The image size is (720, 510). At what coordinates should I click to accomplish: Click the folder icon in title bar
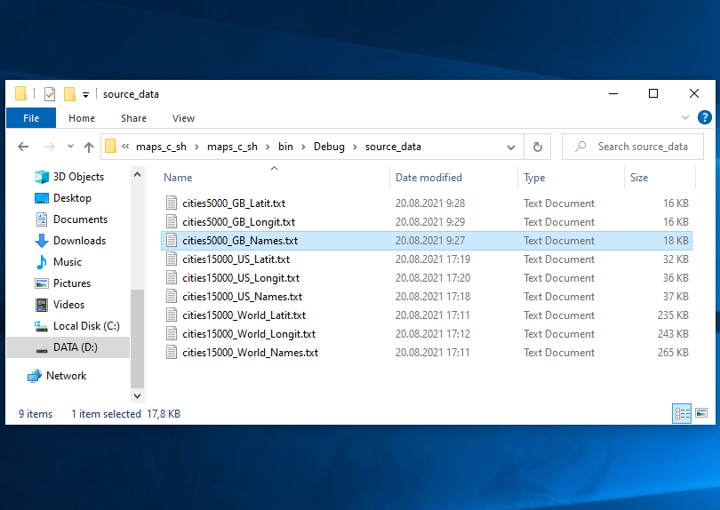[x=20, y=93]
